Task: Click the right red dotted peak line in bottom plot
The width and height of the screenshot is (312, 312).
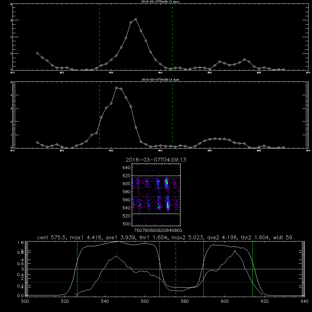Action: pos(235,269)
